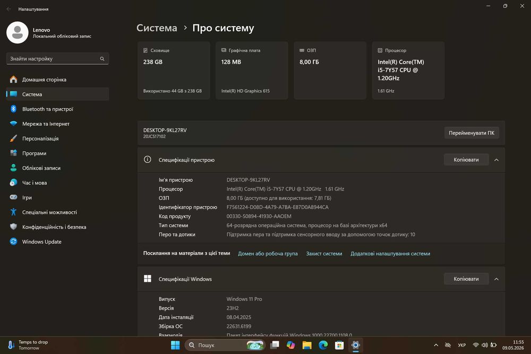Copy device specifications with Копіювати
531x354 pixels.
466,160
